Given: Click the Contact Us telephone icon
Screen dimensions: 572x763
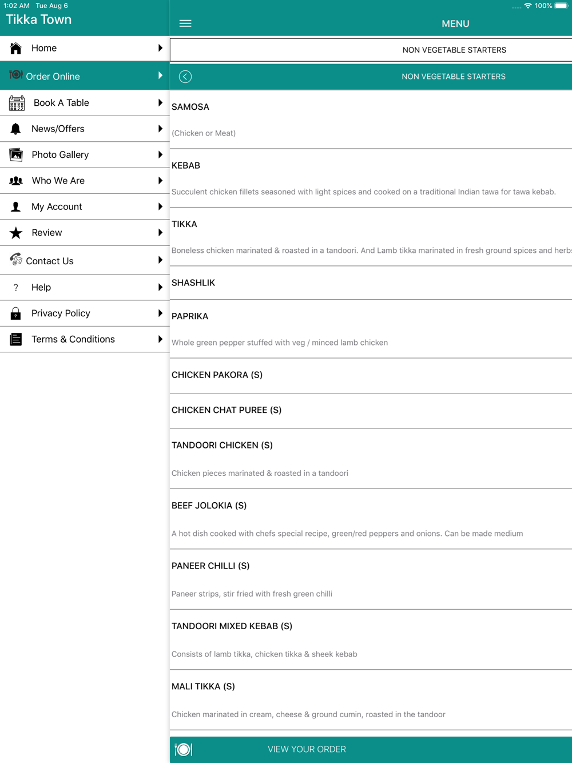Looking at the screenshot, I should 16,260.
